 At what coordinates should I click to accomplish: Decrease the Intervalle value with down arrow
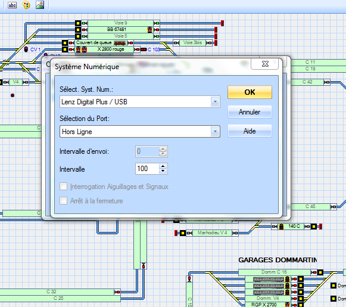(163, 171)
